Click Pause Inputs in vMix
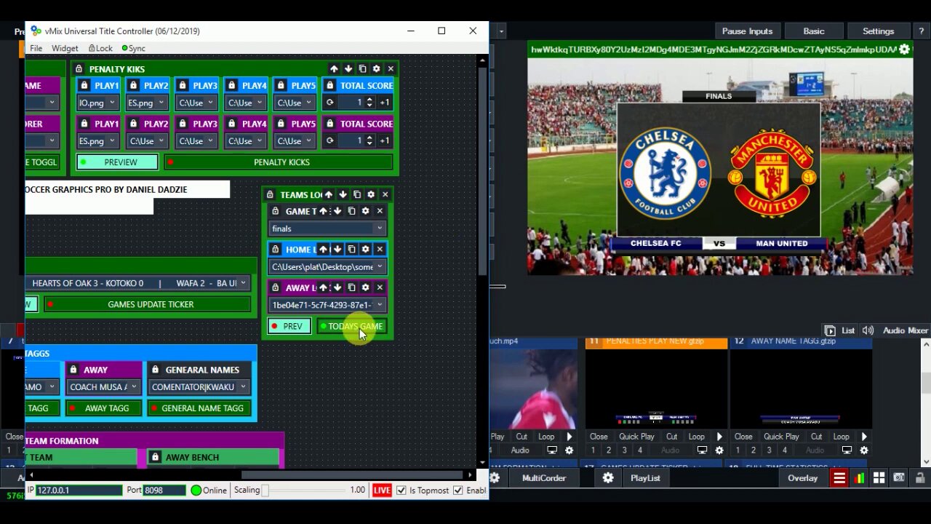This screenshot has height=524, width=931. point(747,31)
